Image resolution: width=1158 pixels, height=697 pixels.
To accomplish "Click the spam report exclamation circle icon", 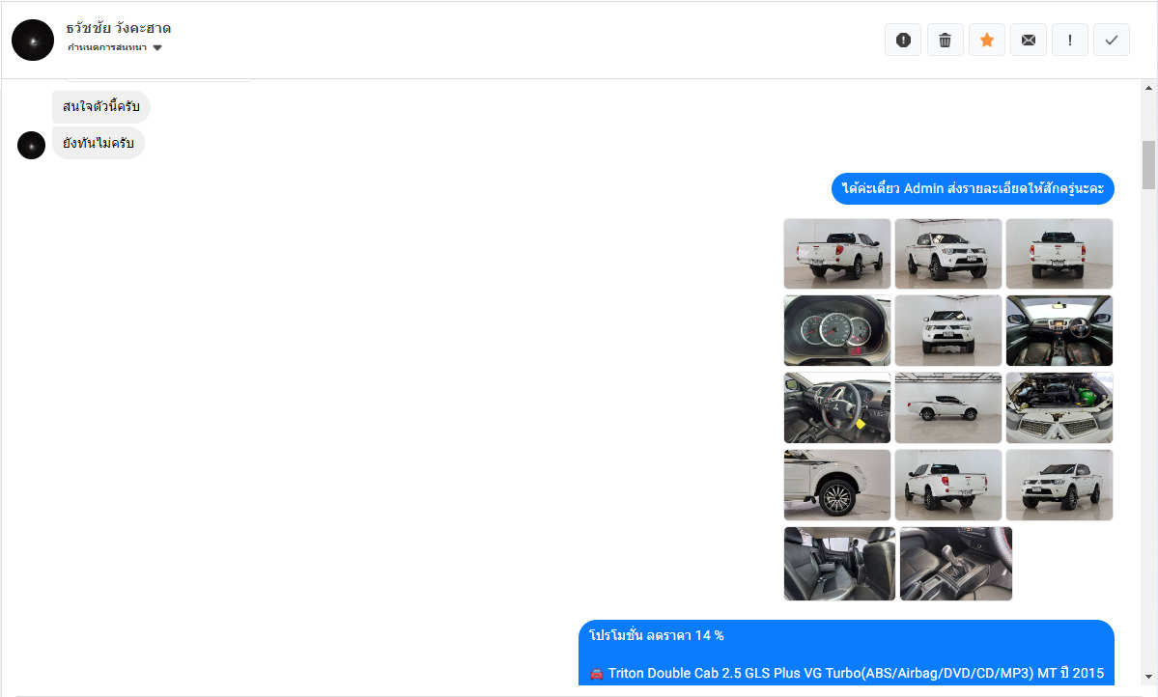I will [902, 40].
